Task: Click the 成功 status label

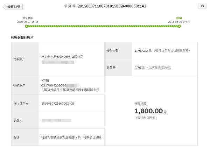Action: tap(179, 18)
